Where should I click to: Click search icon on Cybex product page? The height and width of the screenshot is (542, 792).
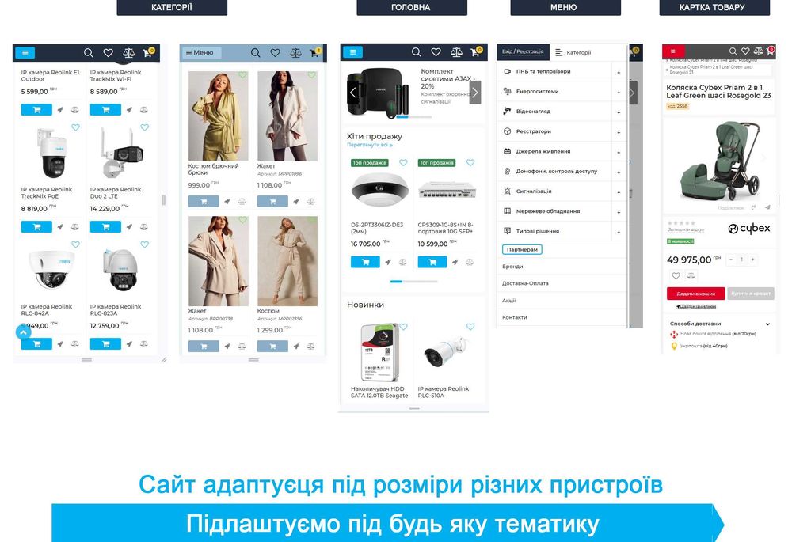(x=733, y=51)
